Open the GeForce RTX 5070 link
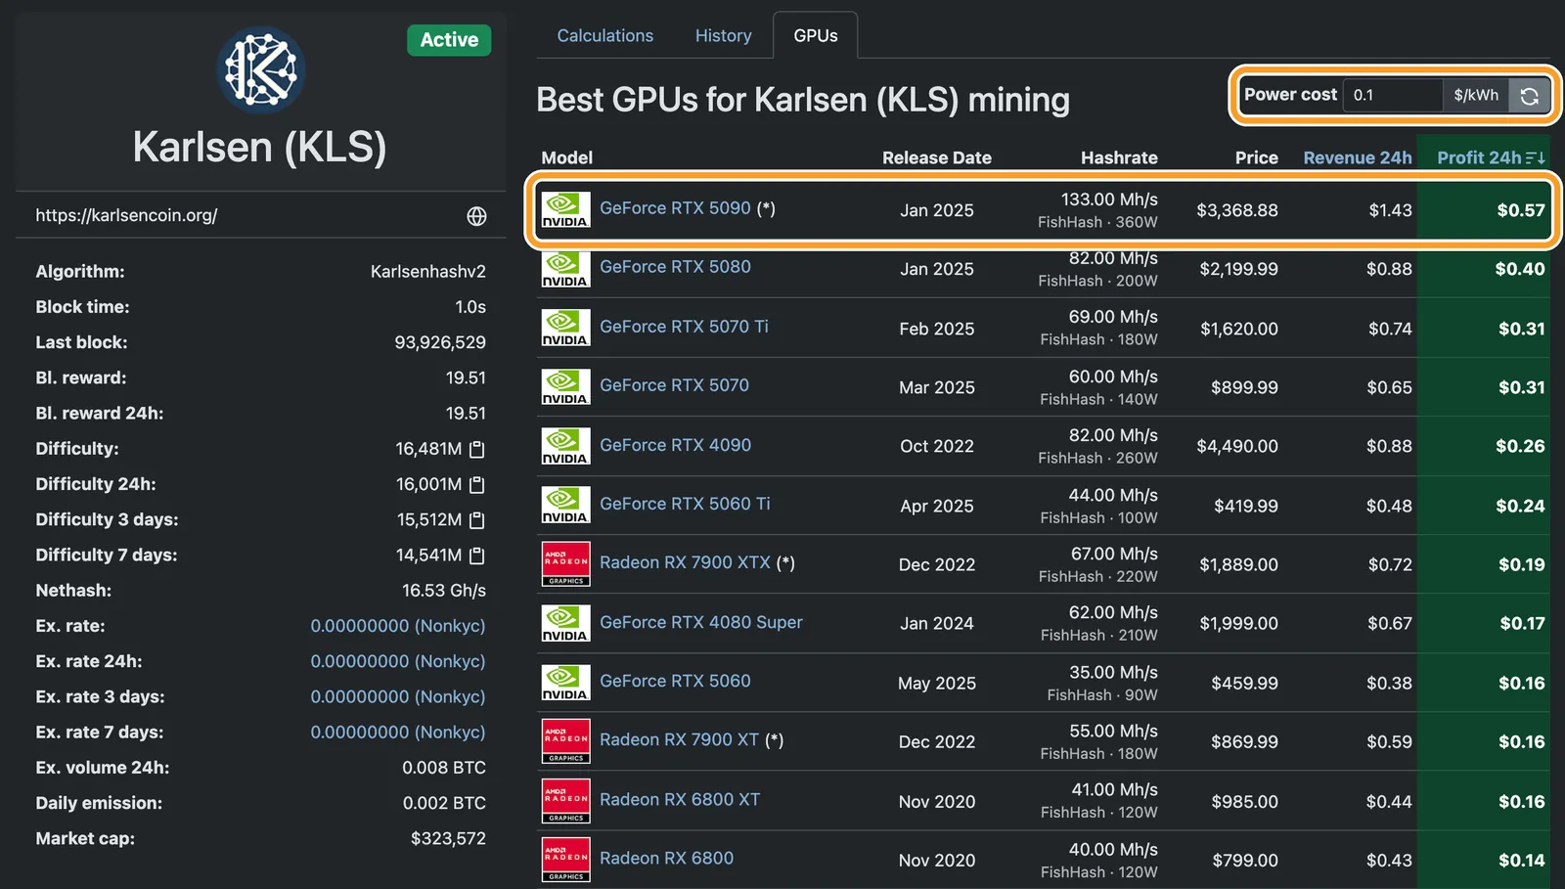The width and height of the screenshot is (1565, 889). pyautogui.click(x=674, y=385)
